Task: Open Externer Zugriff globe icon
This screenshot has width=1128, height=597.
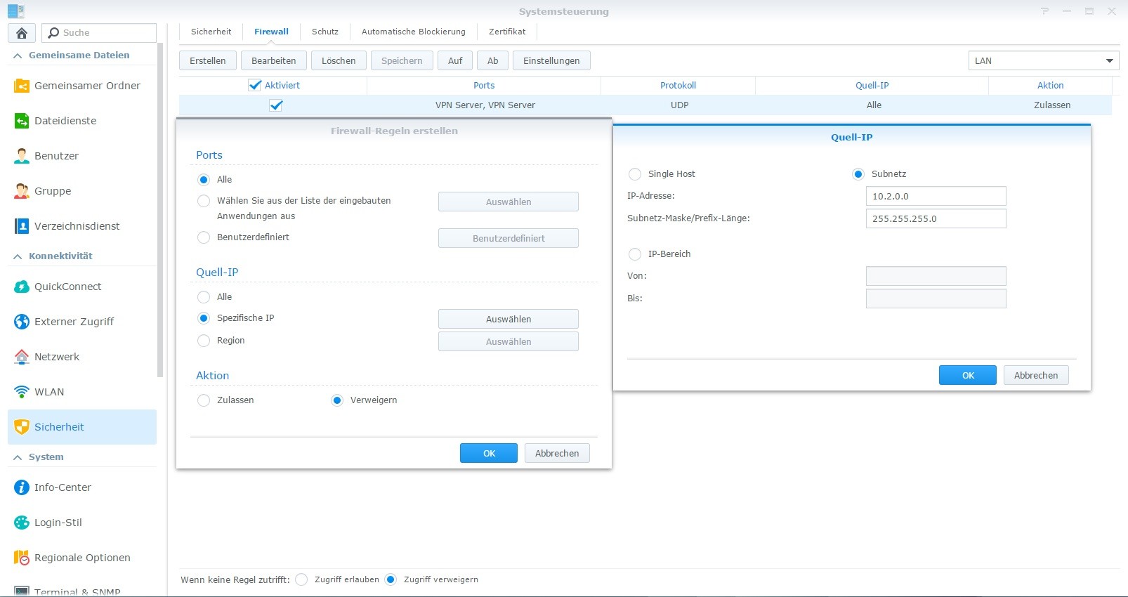Action: (x=22, y=322)
